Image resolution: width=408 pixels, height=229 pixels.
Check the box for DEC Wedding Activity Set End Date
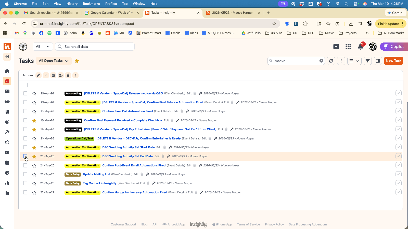[x=25, y=156]
